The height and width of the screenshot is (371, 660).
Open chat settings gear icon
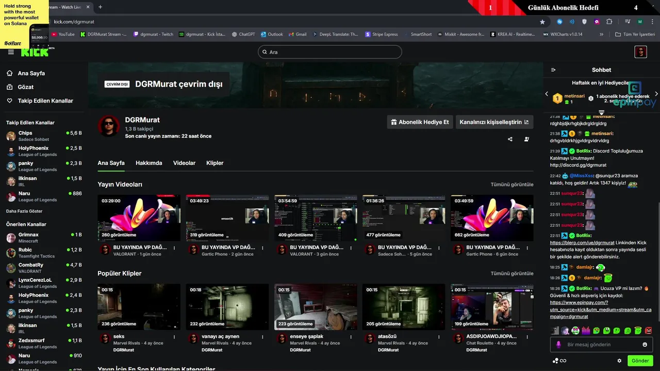(619, 361)
